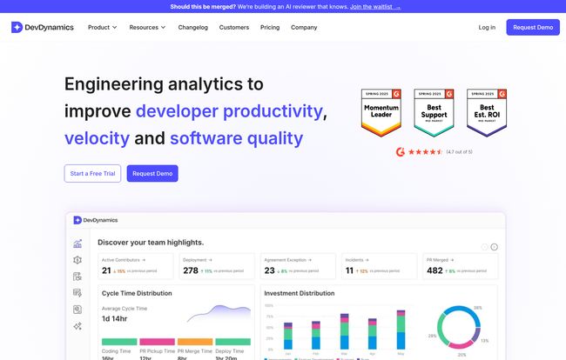
Task: Start a Free Trial button
Action: tap(92, 173)
